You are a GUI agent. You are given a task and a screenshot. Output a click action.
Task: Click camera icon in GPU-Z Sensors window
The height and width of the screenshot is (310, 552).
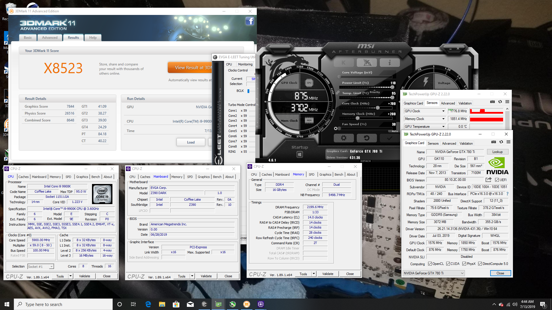pos(492,102)
